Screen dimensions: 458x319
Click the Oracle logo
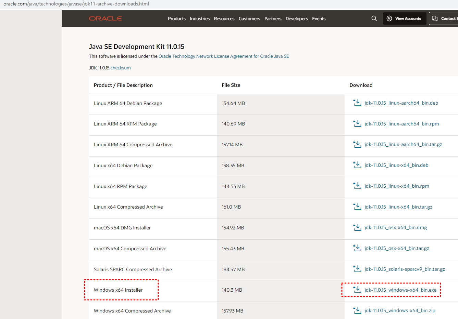point(106,18)
